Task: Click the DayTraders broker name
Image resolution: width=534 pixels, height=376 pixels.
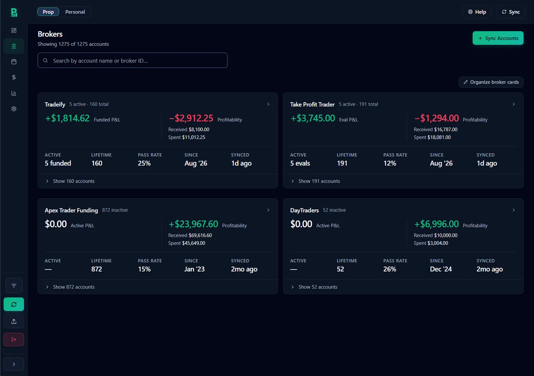Action: tap(304, 210)
